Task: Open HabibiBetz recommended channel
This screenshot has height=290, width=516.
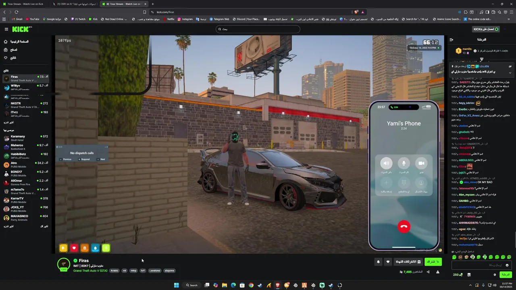Action: [x=26, y=155]
